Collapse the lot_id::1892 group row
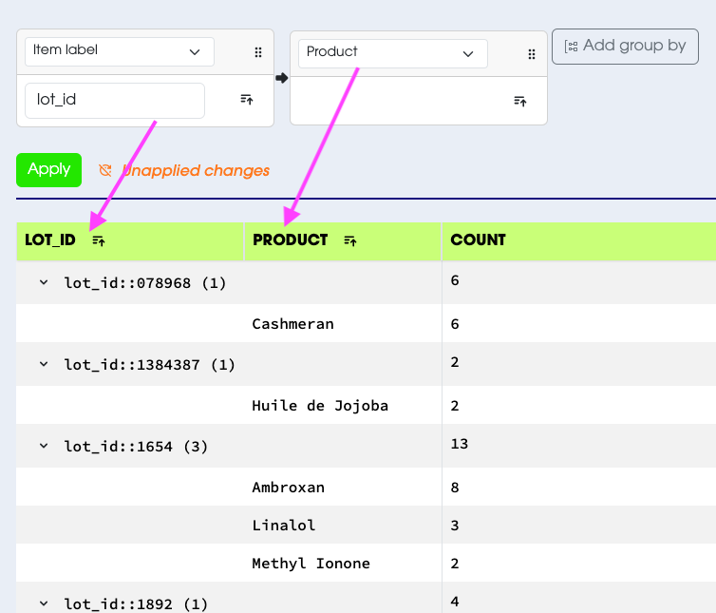The height and width of the screenshot is (613, 716). click(44, 603)
